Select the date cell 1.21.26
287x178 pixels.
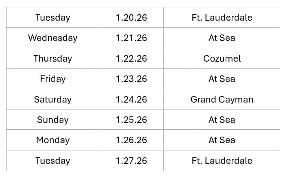(x=131, y=38)
